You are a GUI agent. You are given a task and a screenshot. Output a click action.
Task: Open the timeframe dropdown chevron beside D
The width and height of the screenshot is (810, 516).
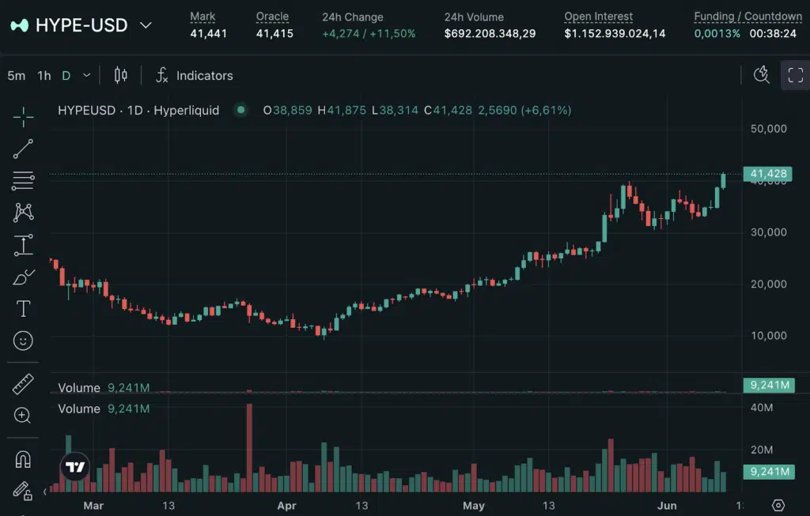tap(86, 76)
